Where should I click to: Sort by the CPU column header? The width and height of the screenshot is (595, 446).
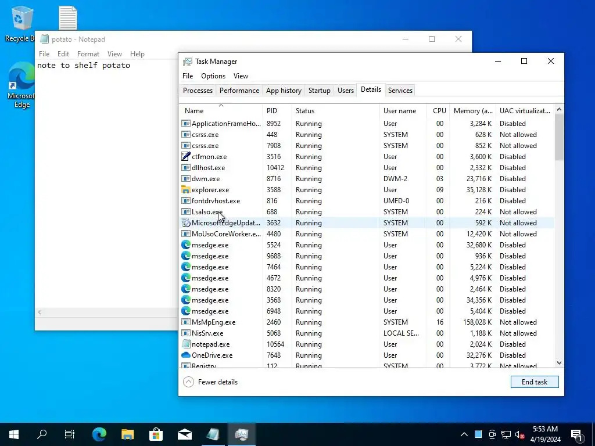point(438,111)
